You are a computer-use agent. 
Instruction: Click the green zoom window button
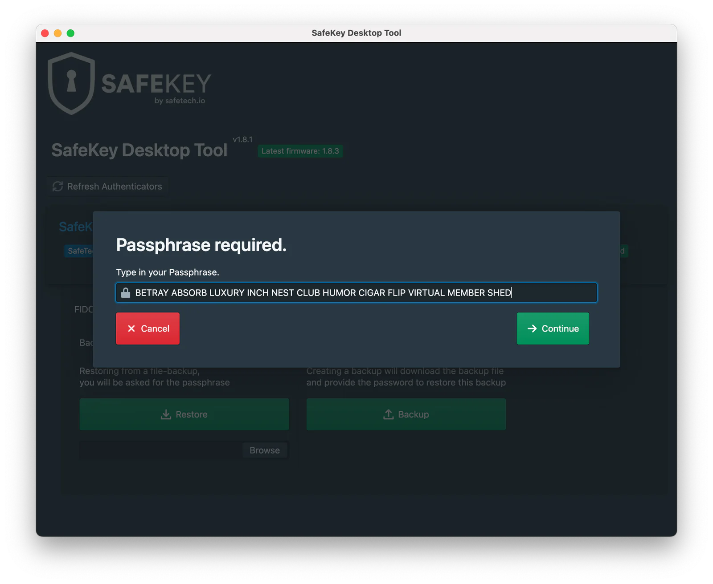pyautogui.click(x=70, y=33)
